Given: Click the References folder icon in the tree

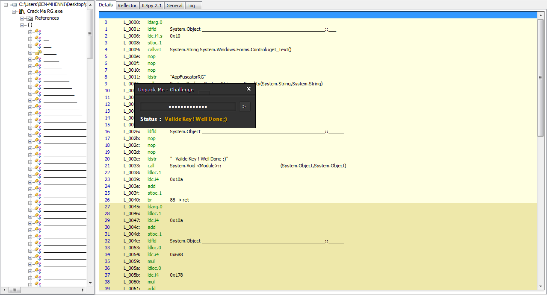Looking at the screenshot, I should (x=30, y=18).
